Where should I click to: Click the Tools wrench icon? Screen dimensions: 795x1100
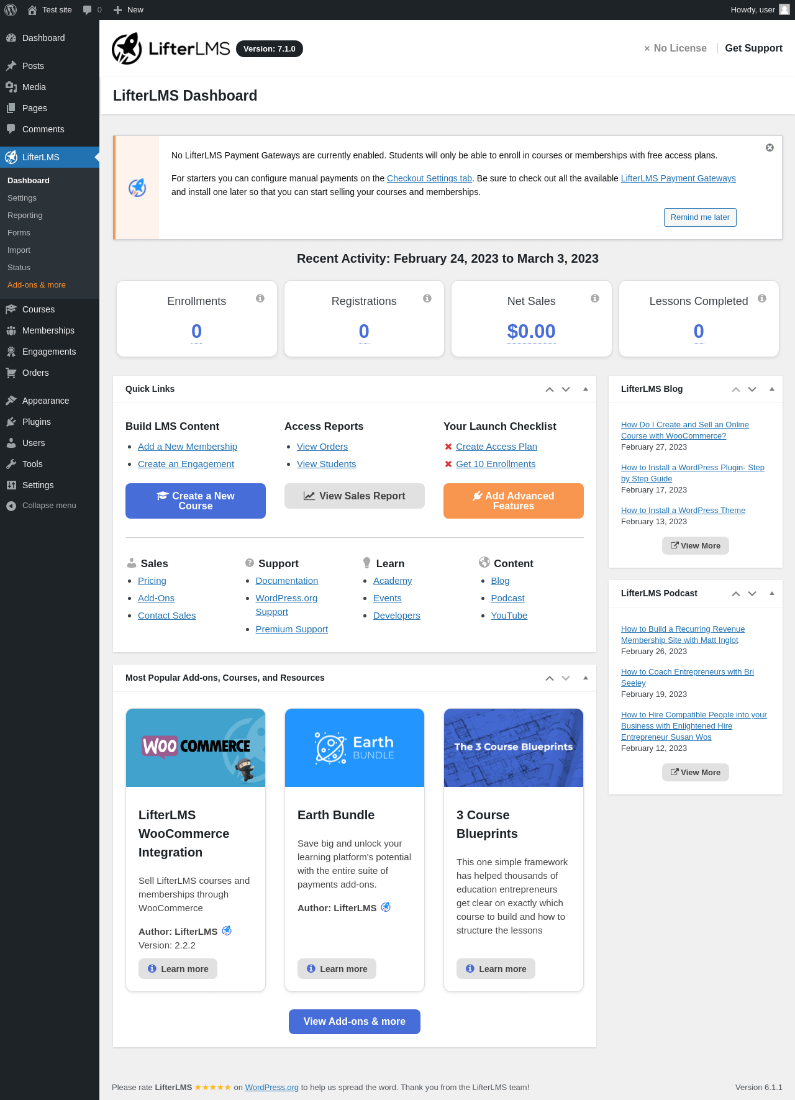pos(11,464)
